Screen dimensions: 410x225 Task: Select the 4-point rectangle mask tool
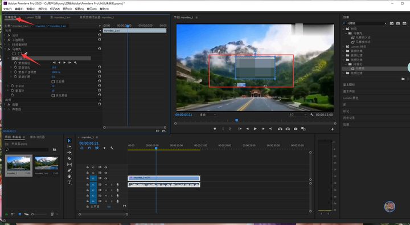click(20, 54)
